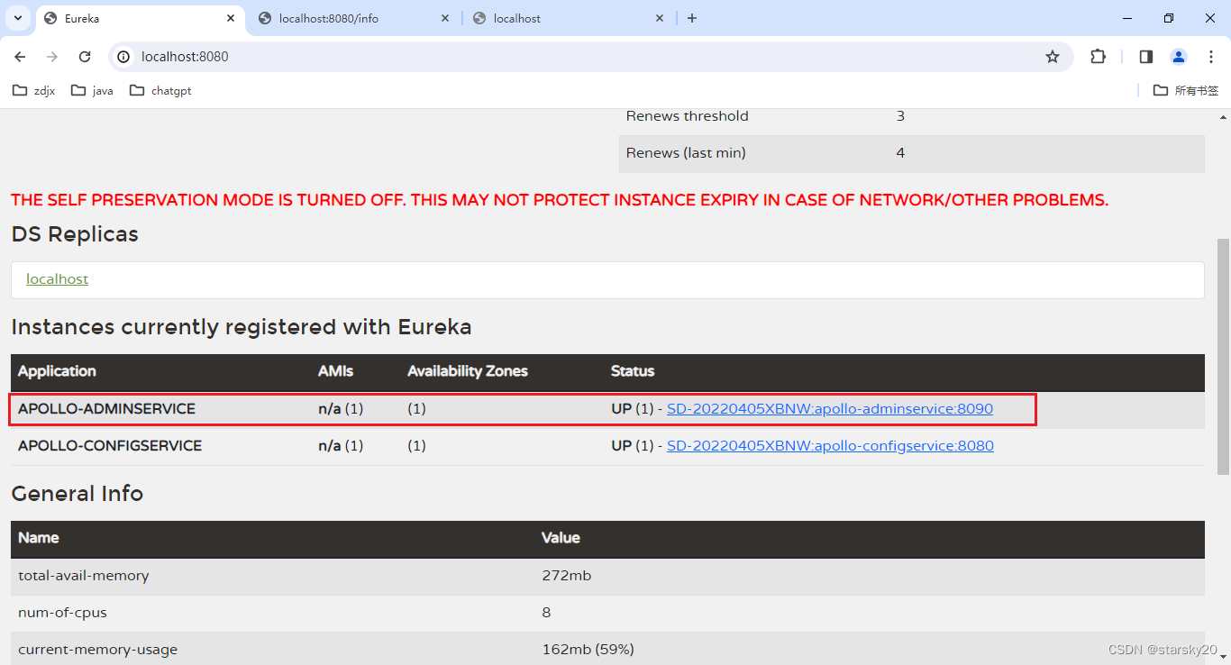Image resolution: width=1231 pixels, height=665 pixels.
Task: Open the localhost DS replica link
Action: click(57, 279)
